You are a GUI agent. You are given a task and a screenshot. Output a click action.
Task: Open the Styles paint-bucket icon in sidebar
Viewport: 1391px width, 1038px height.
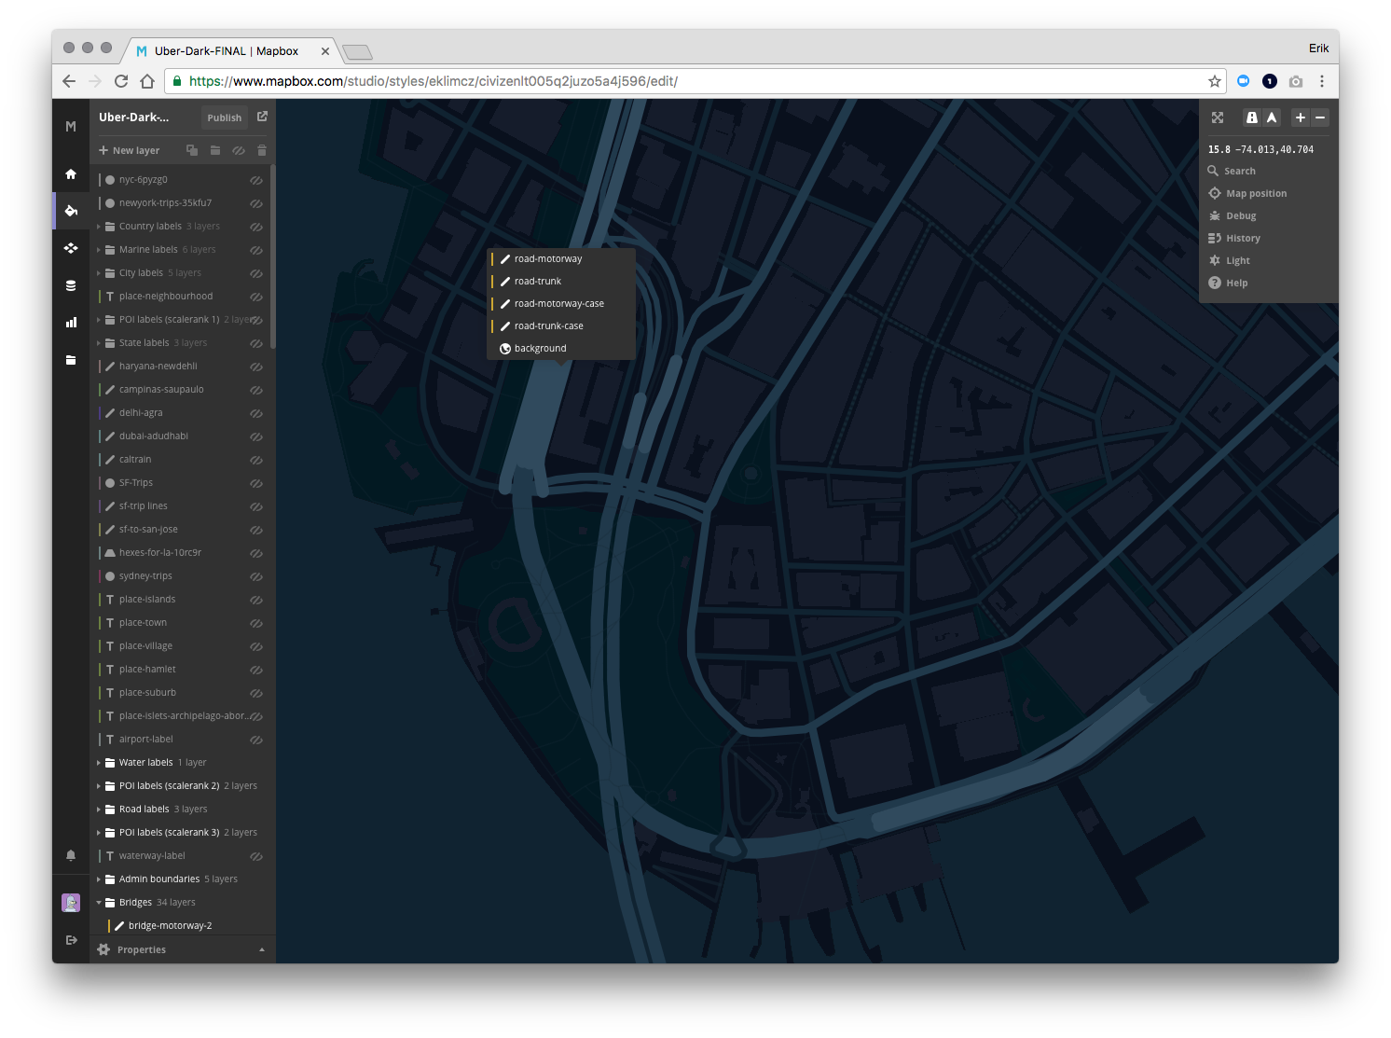coord(71,211)
